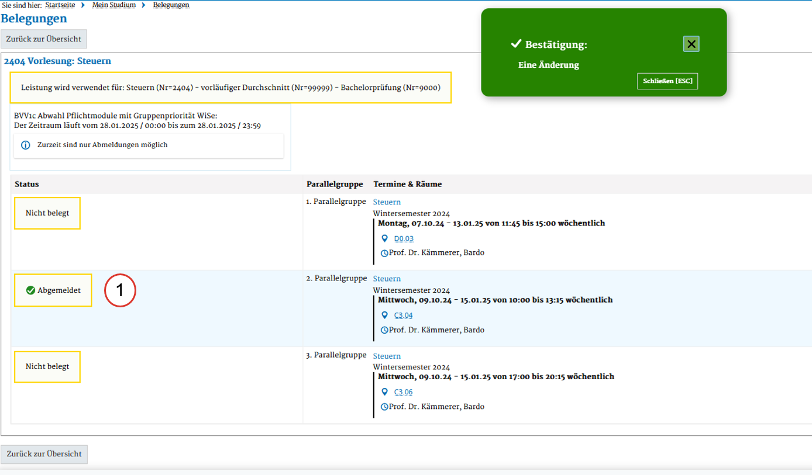
Task: Click the Der Zeitraum läuft vom 28.01.2025 line
Action: 137,125
